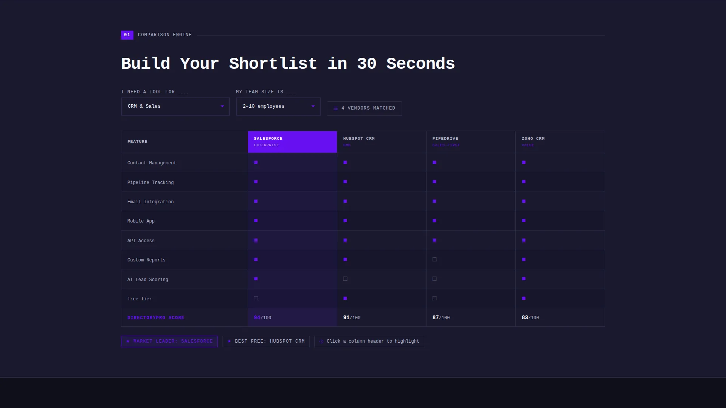Click the Free Tier feature label
The width and height of the screenshot is (726, 408).
click(x=140, y=299)
